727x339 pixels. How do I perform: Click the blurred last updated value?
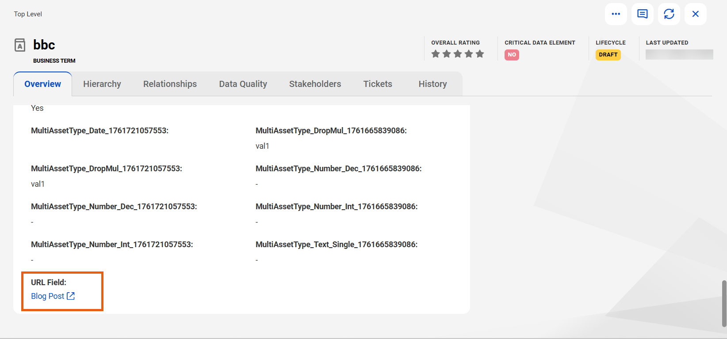tap(679, 54)
